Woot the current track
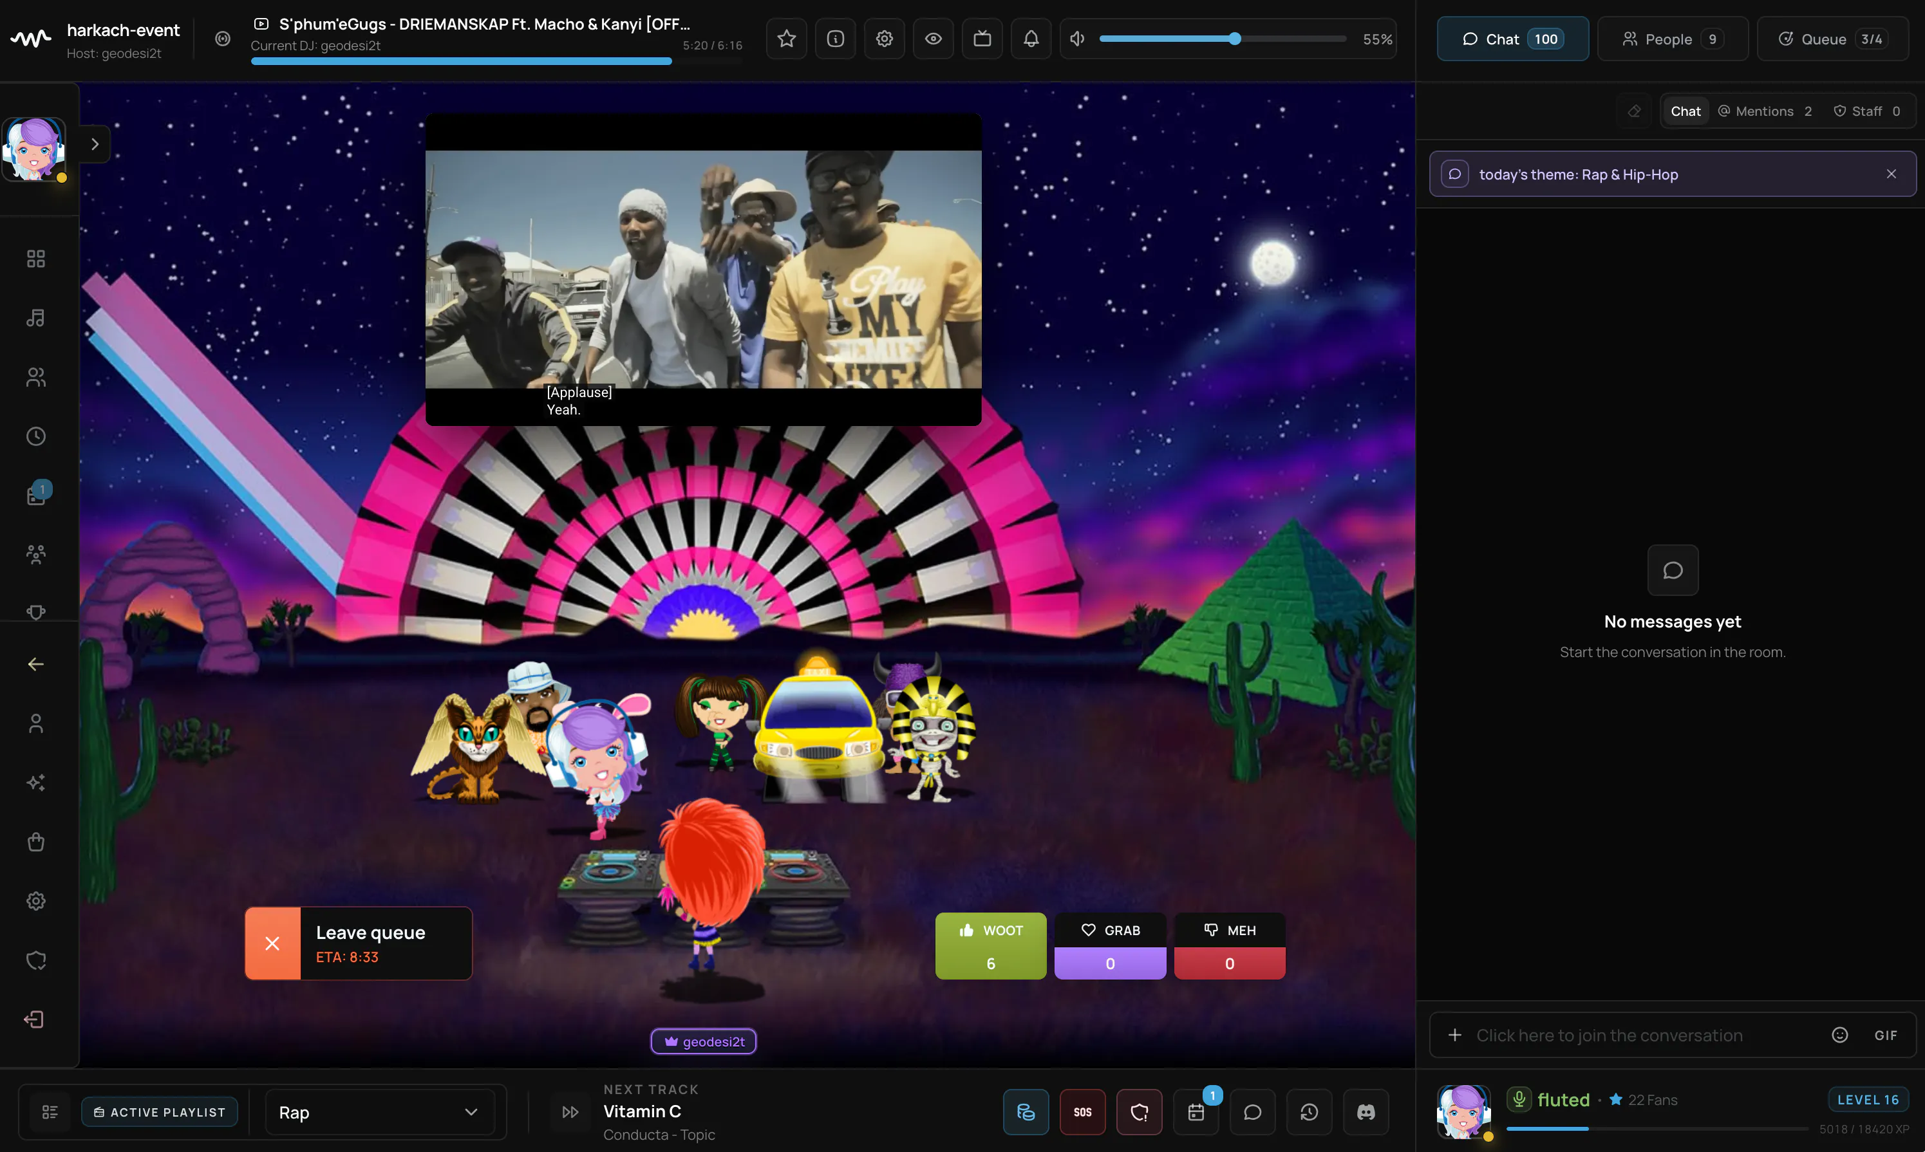 [991, 945]
